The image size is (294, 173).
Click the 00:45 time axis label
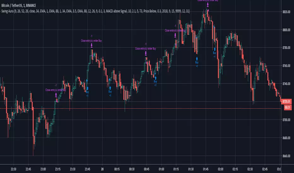point(146,169)
